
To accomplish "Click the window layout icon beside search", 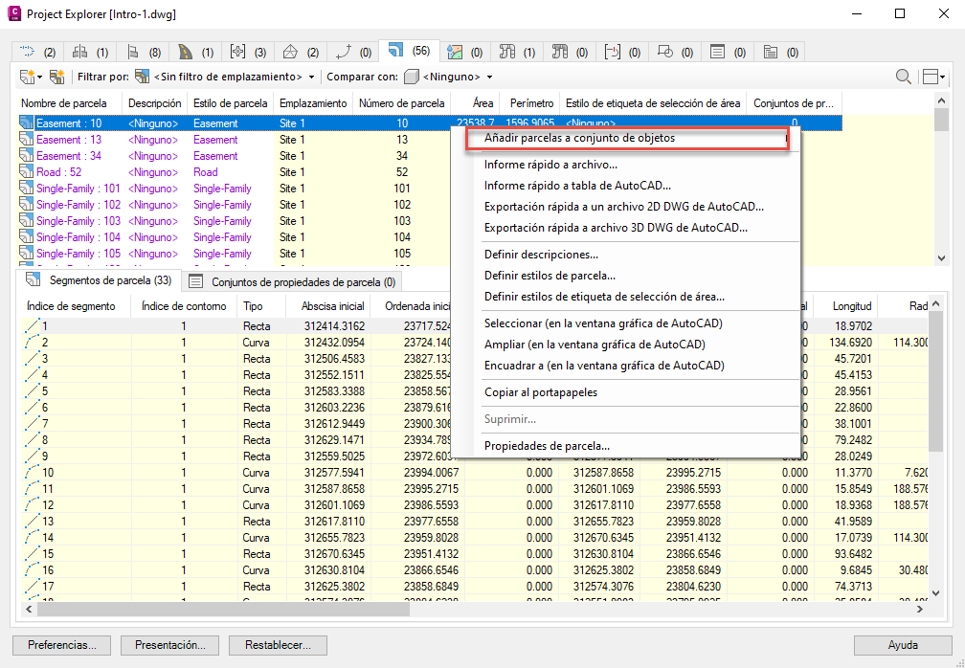I will pos(932,77).
